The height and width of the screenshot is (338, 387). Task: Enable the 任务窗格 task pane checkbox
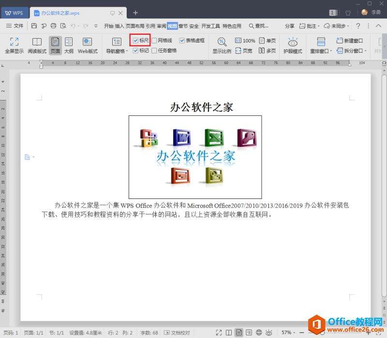154,51
